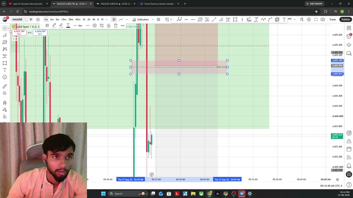
Task: Switch to the 30m timeframe
Action: pyautogui.click(x=71, y=20)
